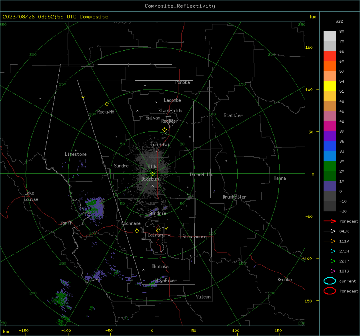The width and height of the screenshot is (360, 336).
Task: Click the purple 36-39 dBZ color swatch
Action: tap(330, 136)
